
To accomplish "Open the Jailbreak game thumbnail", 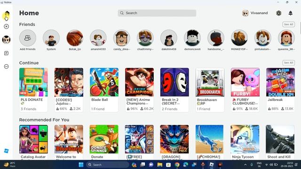I will [280, 82].
